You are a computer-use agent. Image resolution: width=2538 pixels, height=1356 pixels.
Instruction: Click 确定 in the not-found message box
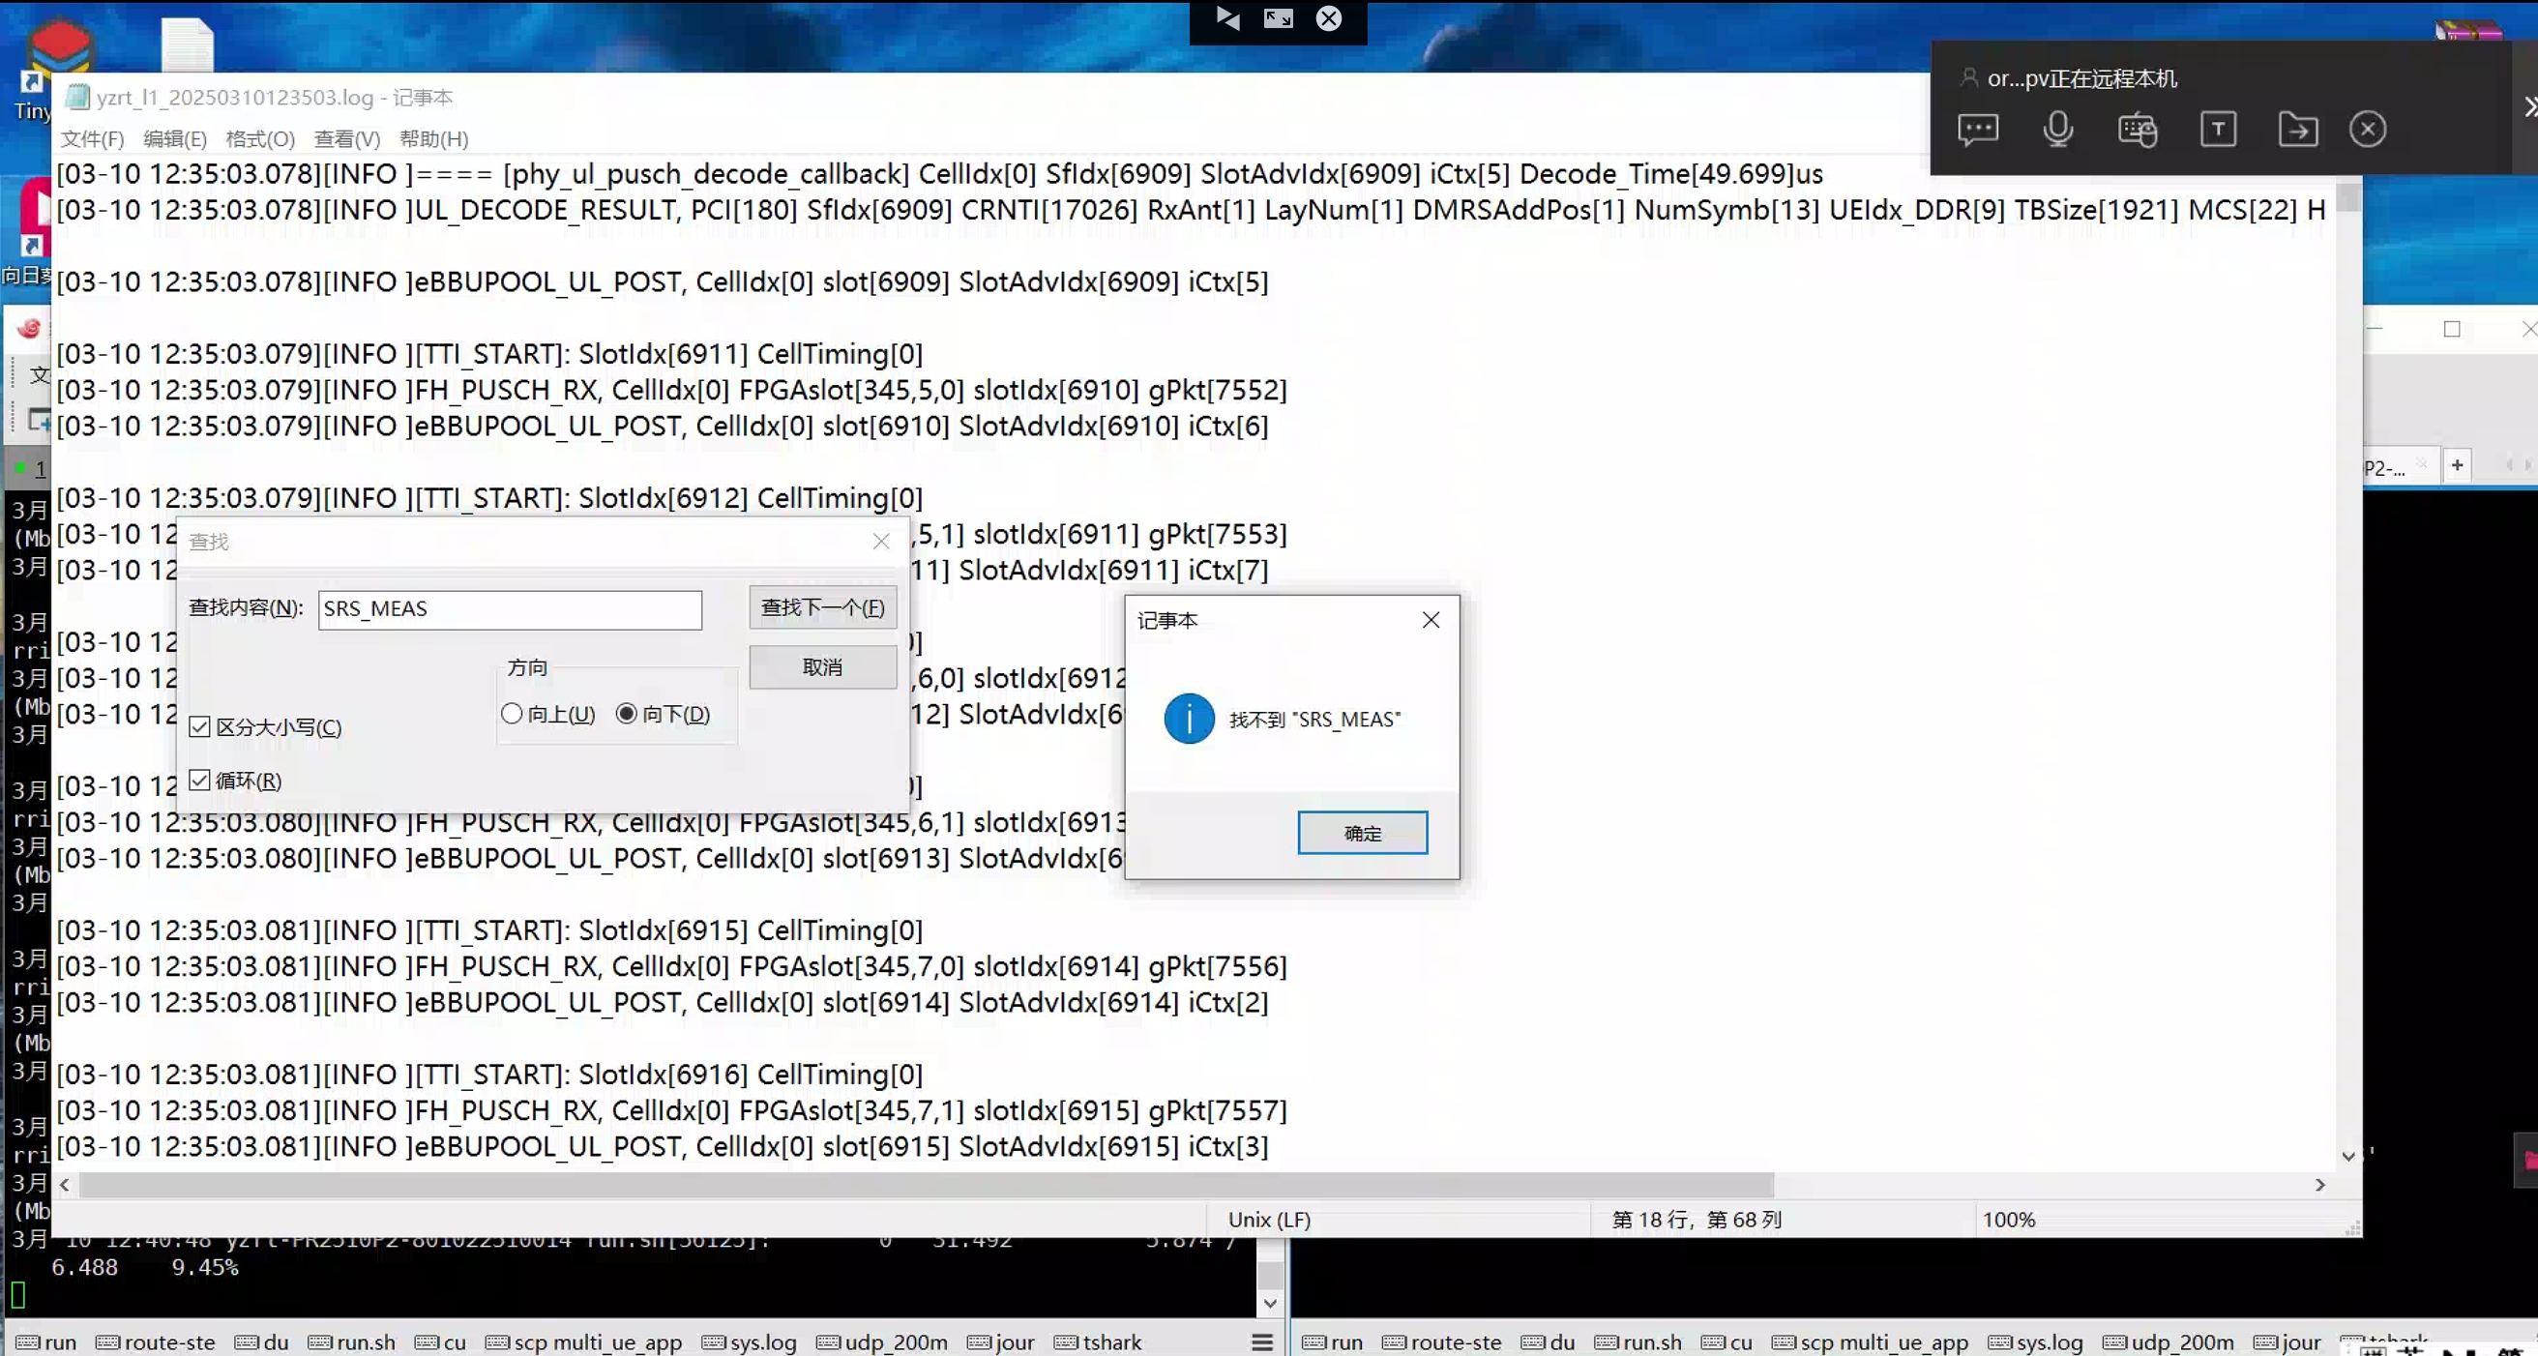[1362, 833]
